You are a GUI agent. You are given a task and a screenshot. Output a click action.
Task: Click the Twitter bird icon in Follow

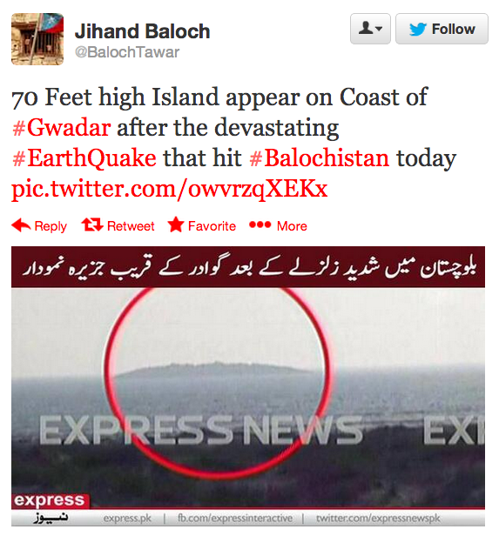418,30
